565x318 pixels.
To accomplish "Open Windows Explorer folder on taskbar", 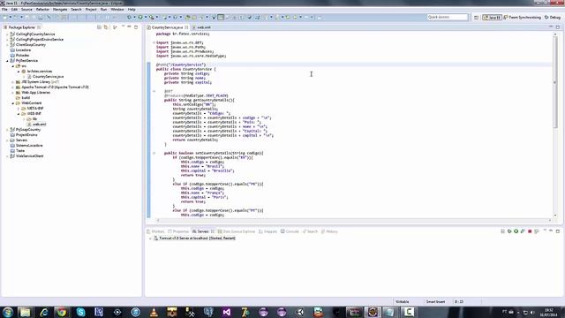I will tap(26, 312).
